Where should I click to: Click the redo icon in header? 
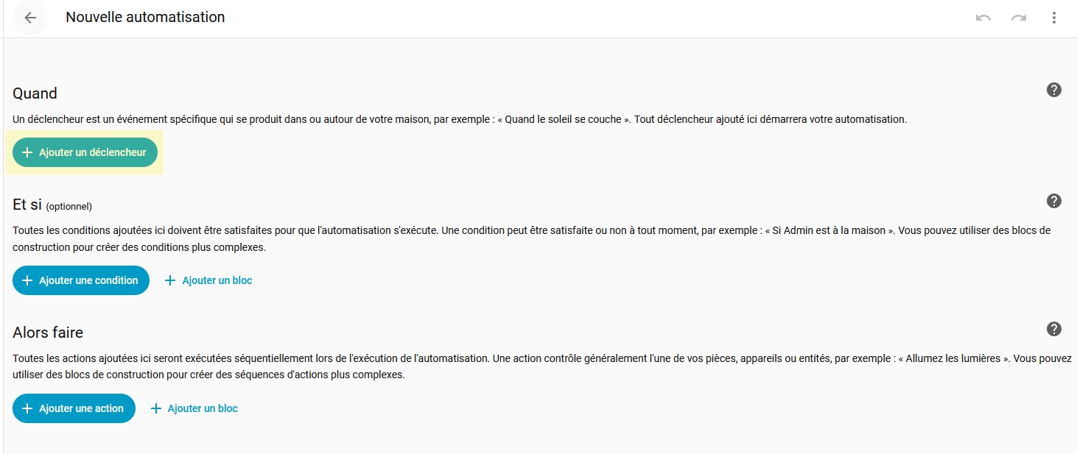click(1019, 18)
